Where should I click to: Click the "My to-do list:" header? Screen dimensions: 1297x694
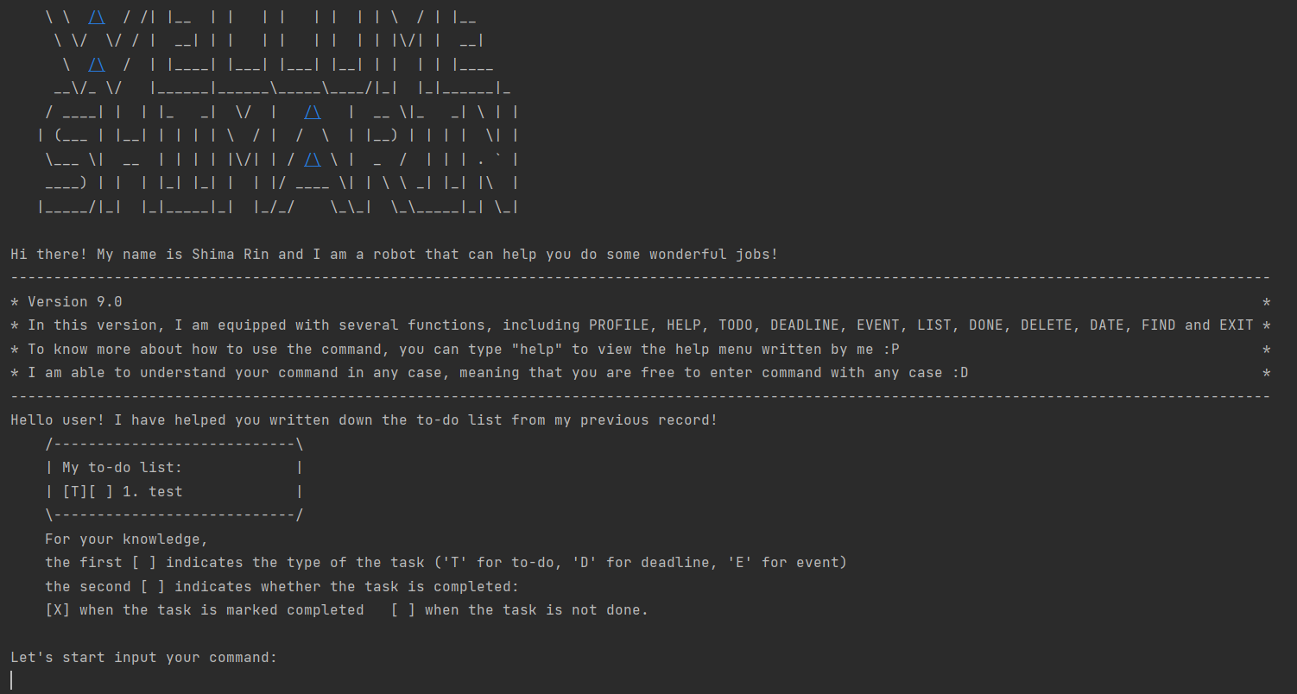(x=123, y=468)
